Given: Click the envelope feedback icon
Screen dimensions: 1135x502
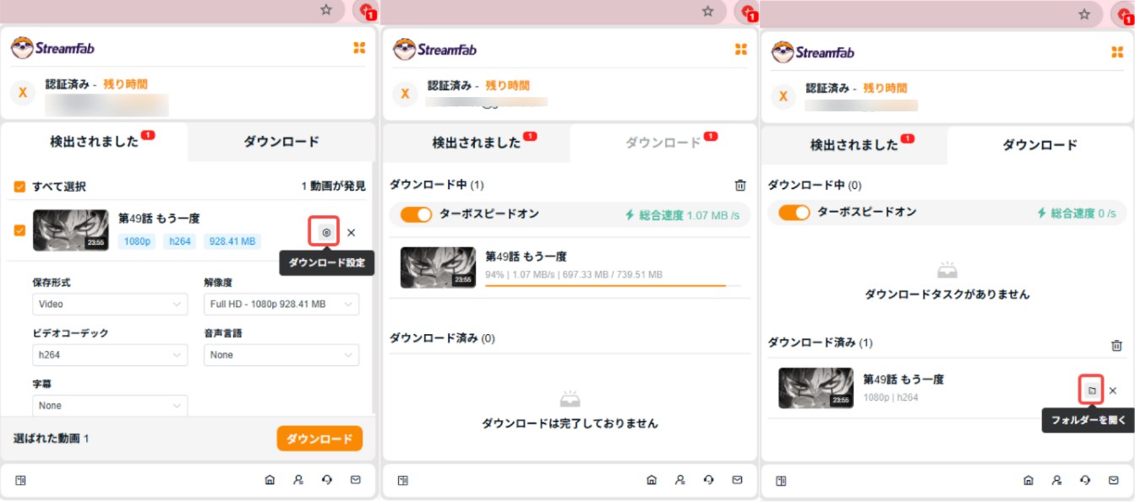Looking at the screenshot, I should point(356,479).
